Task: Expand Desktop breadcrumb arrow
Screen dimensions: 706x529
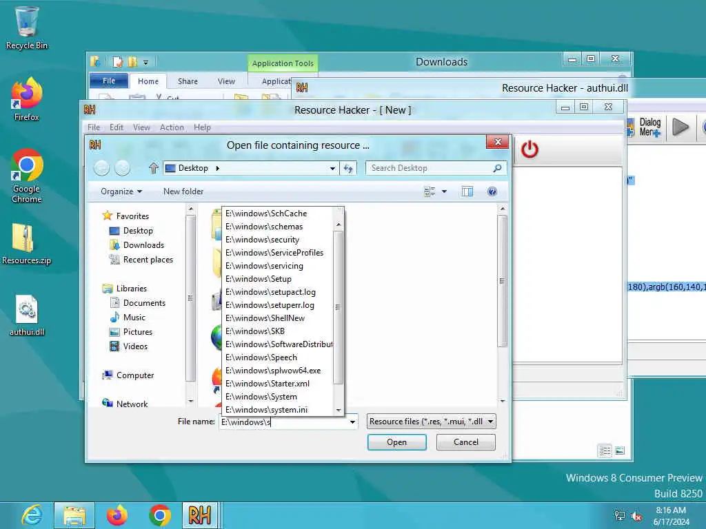Action: pyautogui.click(x=217, y=168)
